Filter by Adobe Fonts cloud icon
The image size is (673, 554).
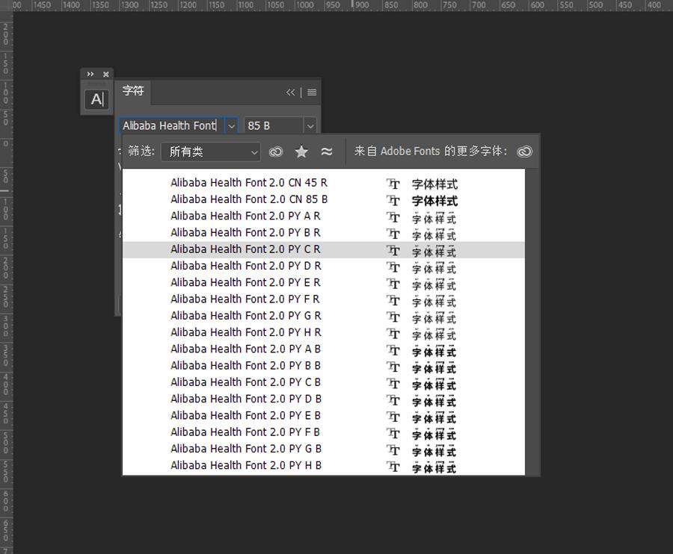pyautogui.click(x=275, y=152)
